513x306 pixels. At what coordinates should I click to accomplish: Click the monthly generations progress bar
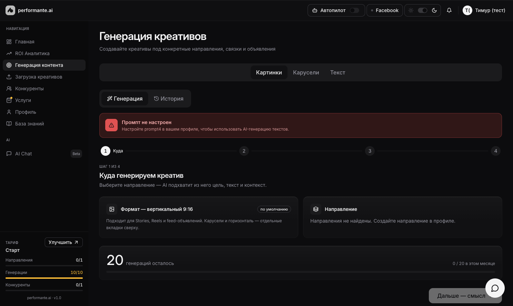(300, 272)
